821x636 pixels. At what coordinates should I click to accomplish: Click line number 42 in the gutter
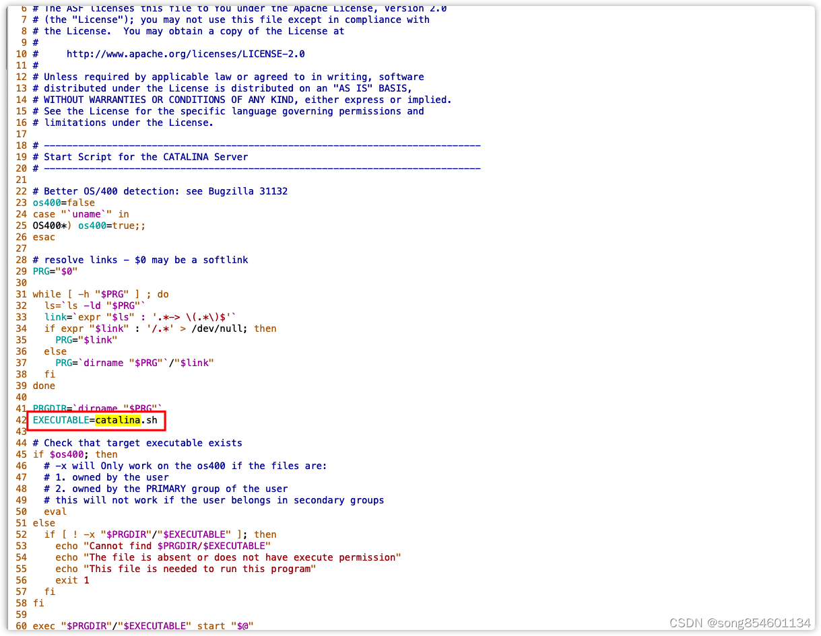click(x=21, y=419)
